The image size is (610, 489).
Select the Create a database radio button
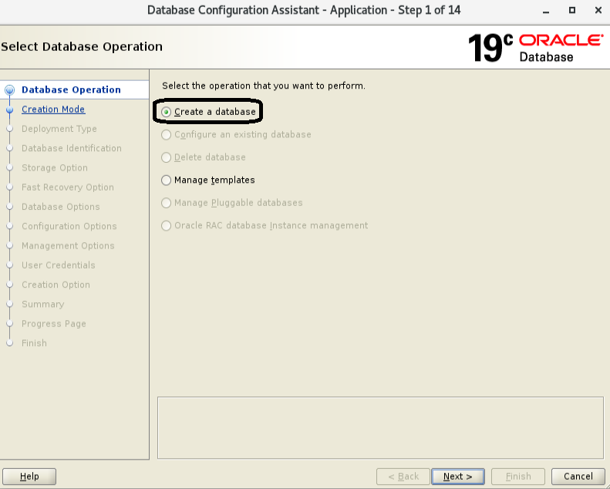pos(166,112)
